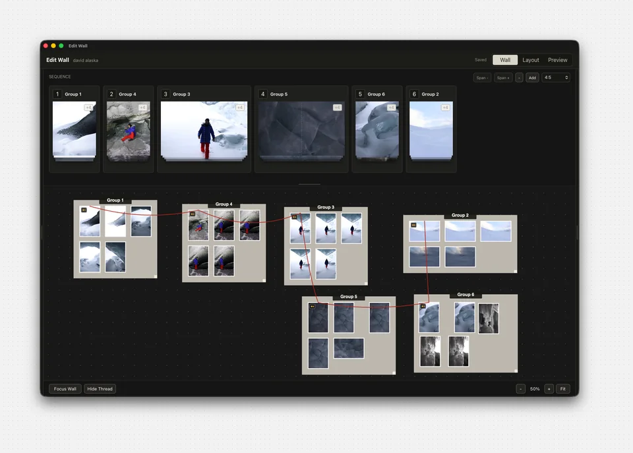The height and width of the screenshot is (453, 633).
Task: Click the panel divider handle below the sequence
Action: (x=310, y=184)
